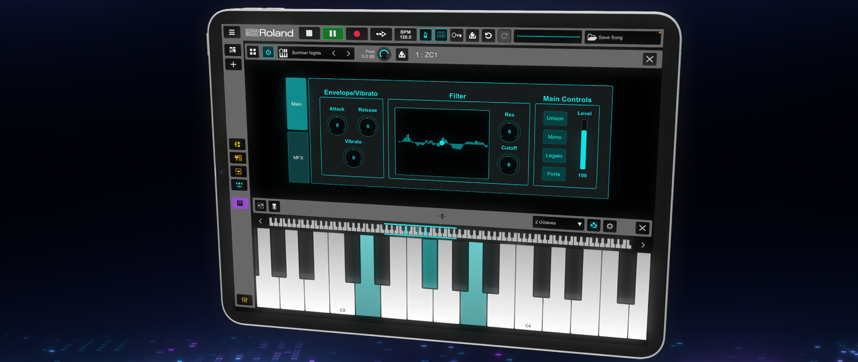Start recording with the red button

357,34
